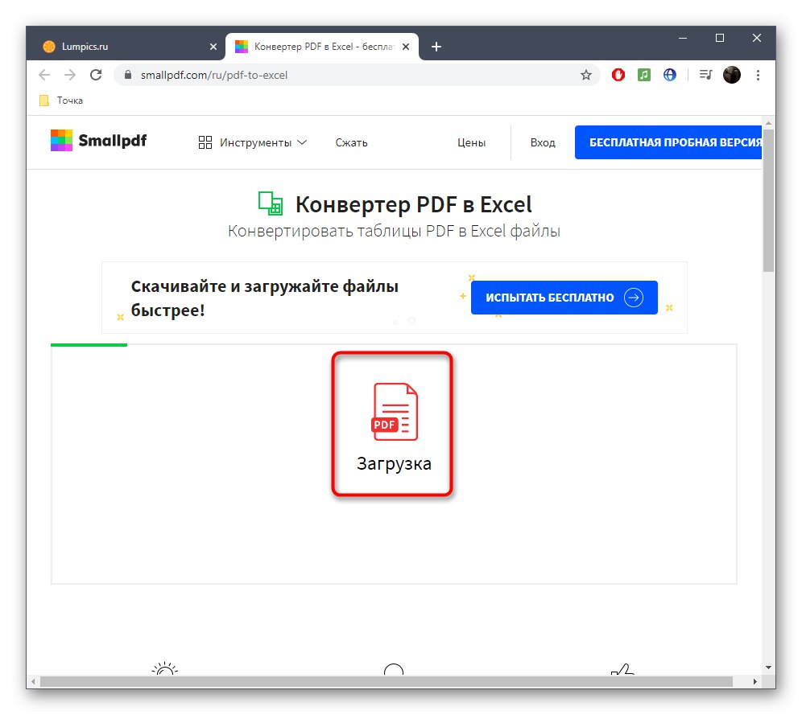Open the three-dot browser menu

pos(758,74)
